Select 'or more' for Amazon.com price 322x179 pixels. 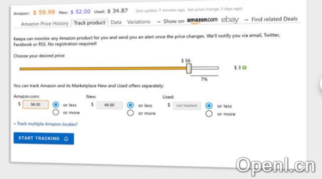coord(55,112)
